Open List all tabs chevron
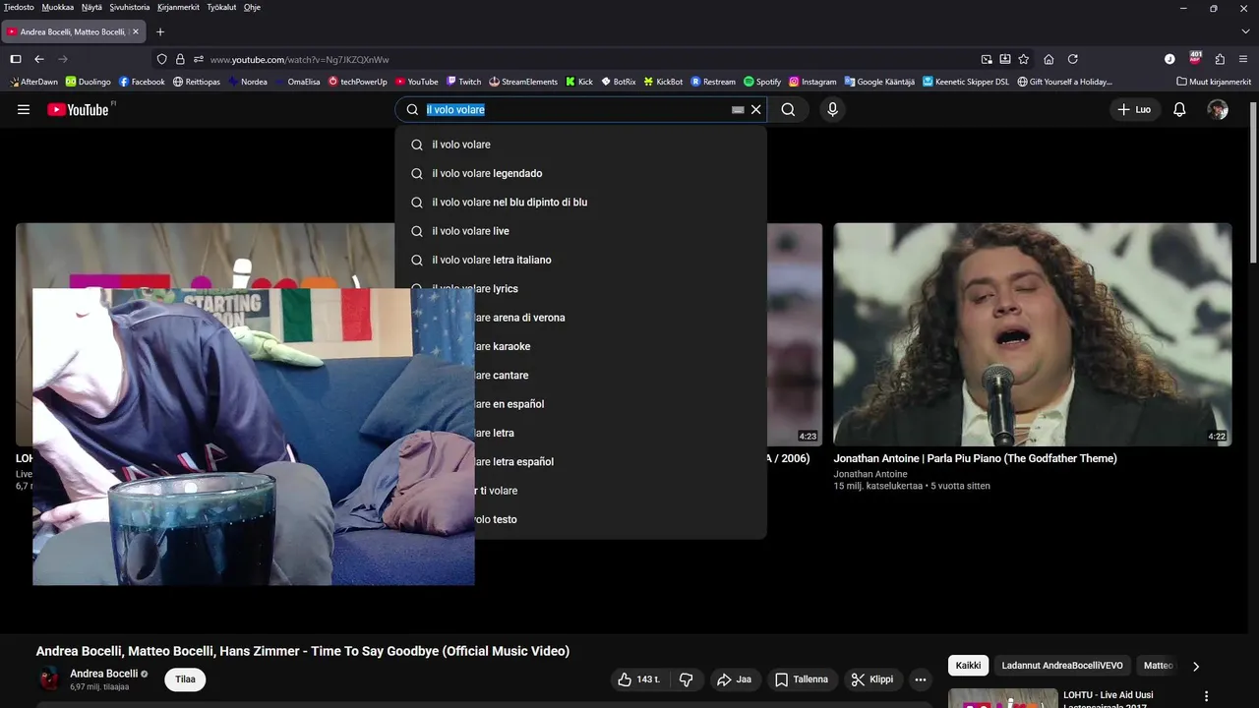1259x708 pixels. [x=1243, y=31]
